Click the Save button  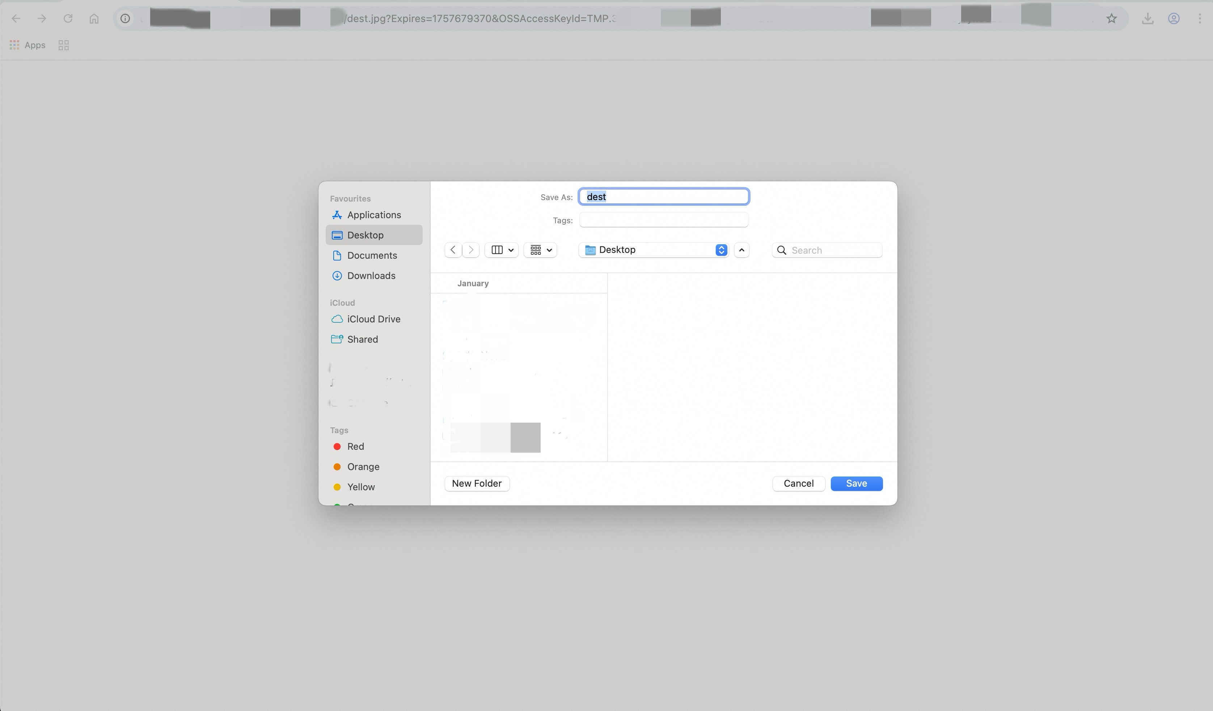(856, 483)
